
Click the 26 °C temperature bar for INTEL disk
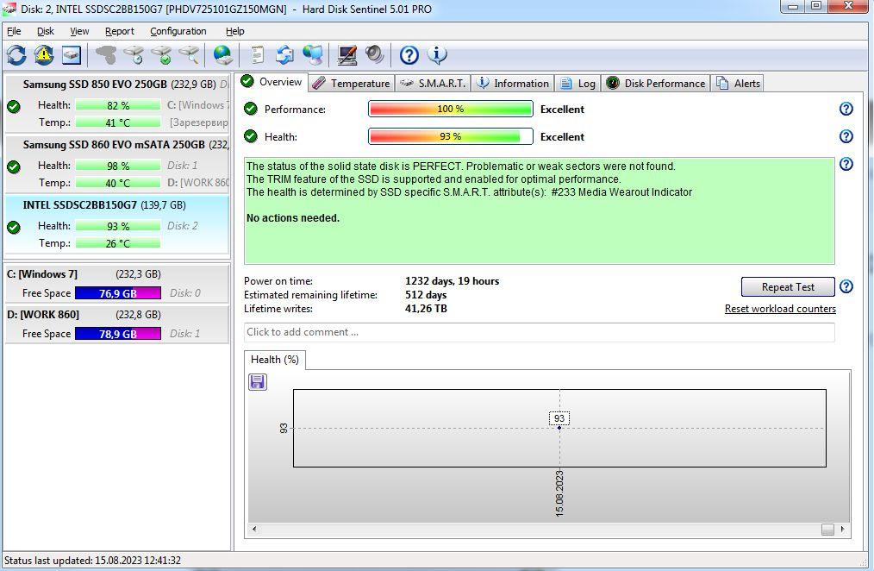tap(117, 243)
